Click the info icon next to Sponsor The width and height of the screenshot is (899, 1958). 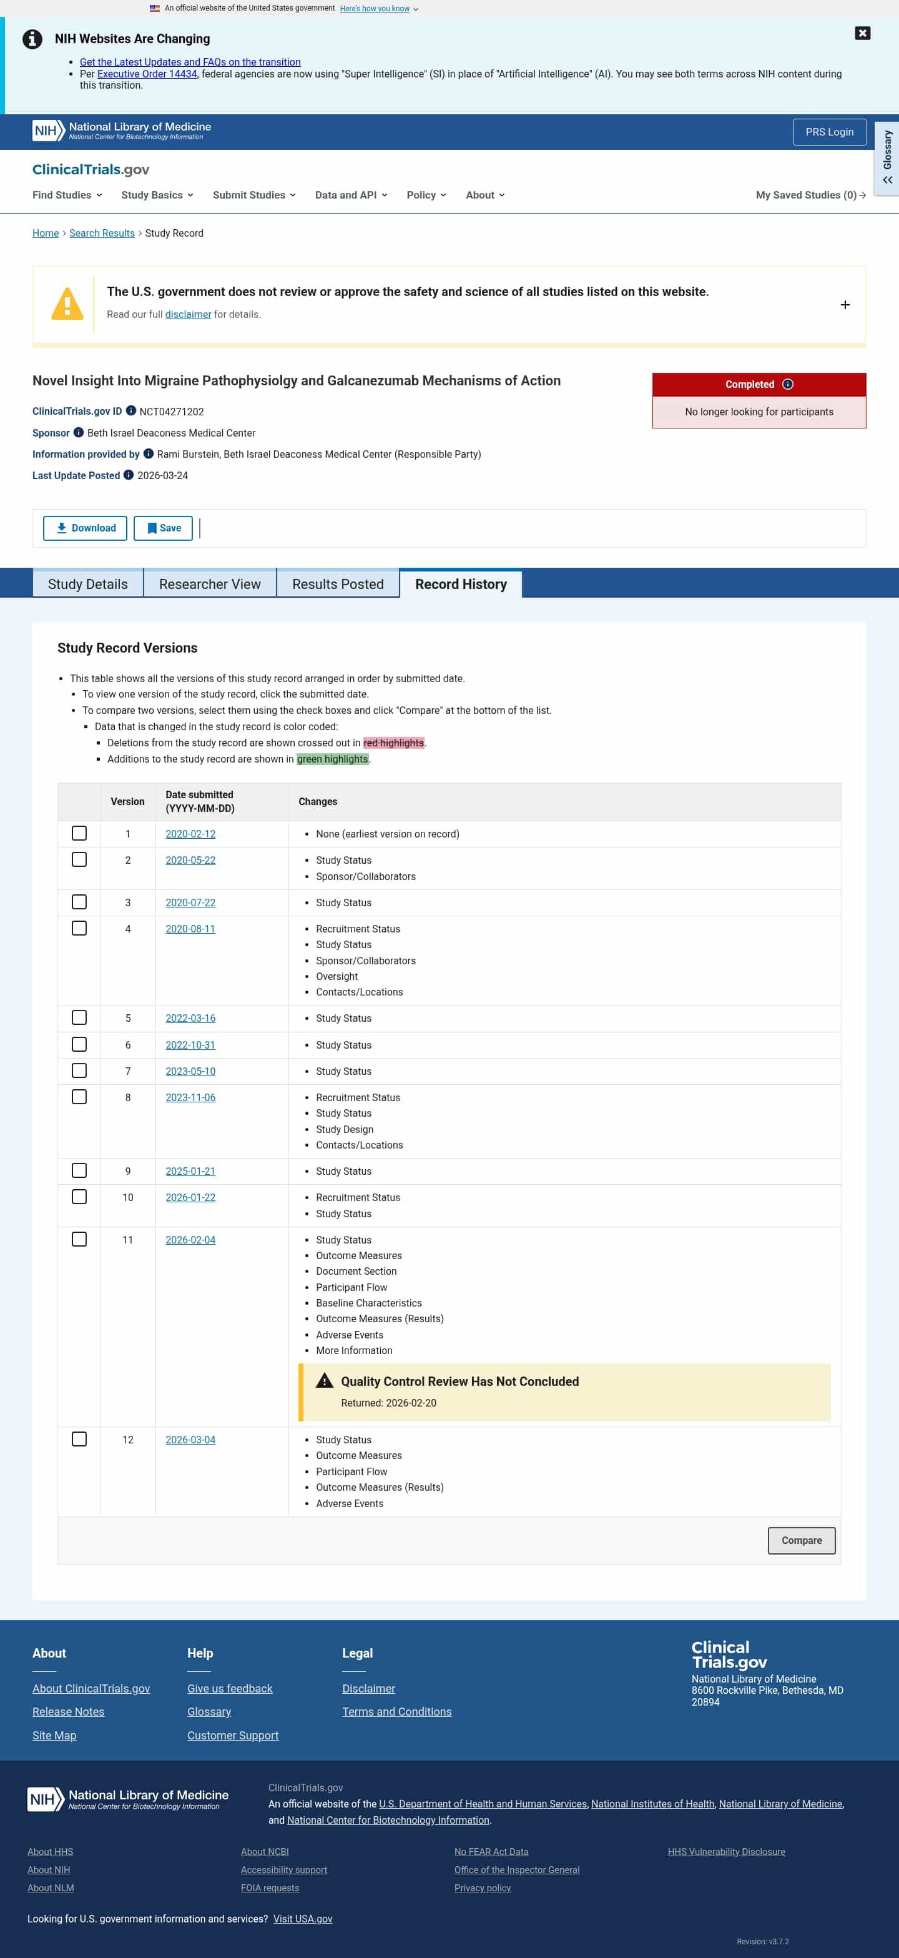coord(78,432)
